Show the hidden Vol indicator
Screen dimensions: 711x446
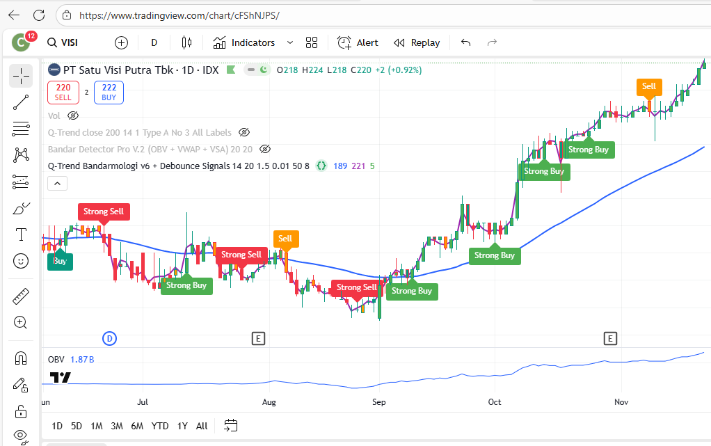click(x=73, y=116)
